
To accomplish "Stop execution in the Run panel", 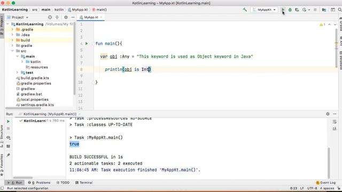I will (9, 129).
